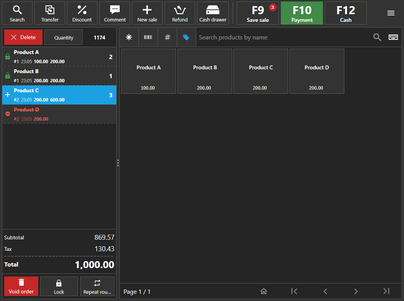Toggle barcode search mode
Image resolution: width=404 pixels, height=301 pixels.
tap(148, 37)
